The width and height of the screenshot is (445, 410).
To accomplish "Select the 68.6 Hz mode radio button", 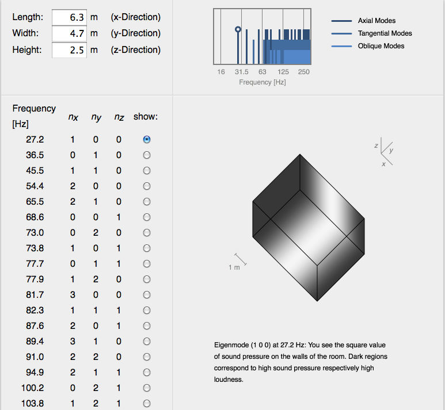I will pos(147,217).
